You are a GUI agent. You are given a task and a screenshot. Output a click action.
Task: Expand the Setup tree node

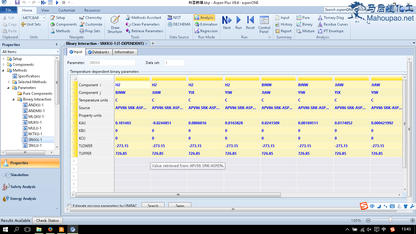[4, 59]
